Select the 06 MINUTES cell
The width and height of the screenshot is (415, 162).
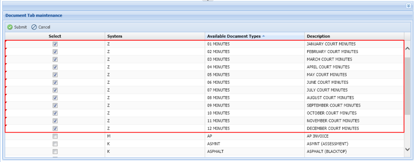pyautogui.click(x=255, y=82)
